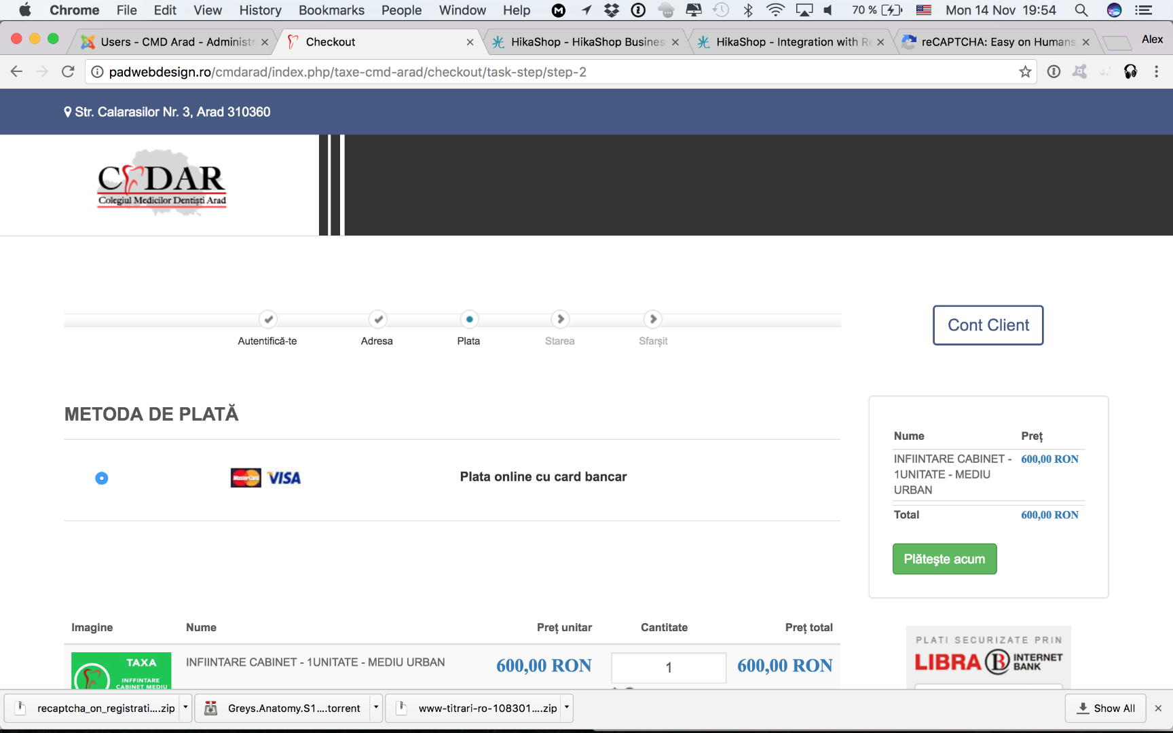Screen dimensions: 1173x733
Task: Click the quantity input field
Action: point(669,668)
